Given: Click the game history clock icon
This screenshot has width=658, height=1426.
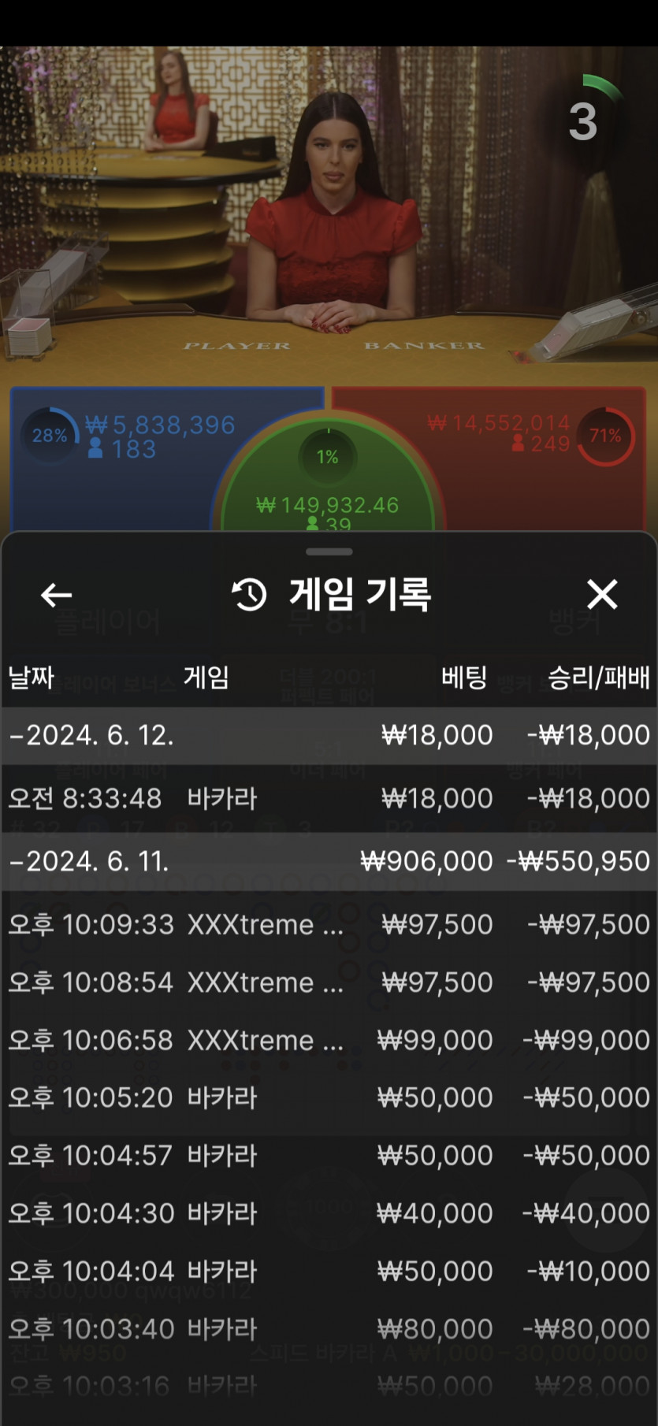Looking at the screenshot, I should [x=250, y=595].
